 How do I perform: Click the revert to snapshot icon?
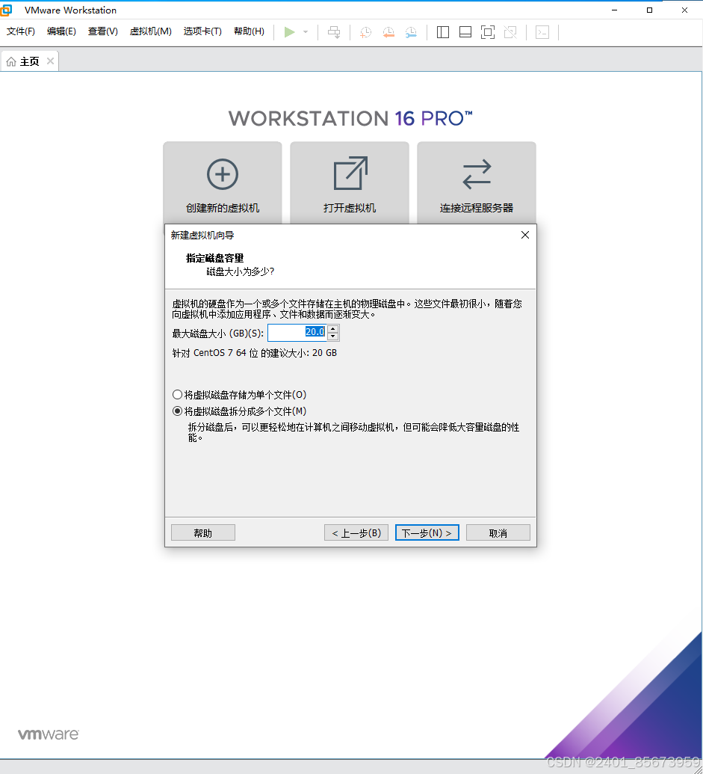388,32
